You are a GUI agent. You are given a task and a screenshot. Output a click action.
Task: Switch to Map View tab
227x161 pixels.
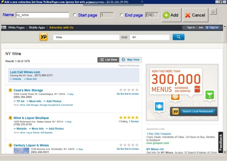coord(130,60)
